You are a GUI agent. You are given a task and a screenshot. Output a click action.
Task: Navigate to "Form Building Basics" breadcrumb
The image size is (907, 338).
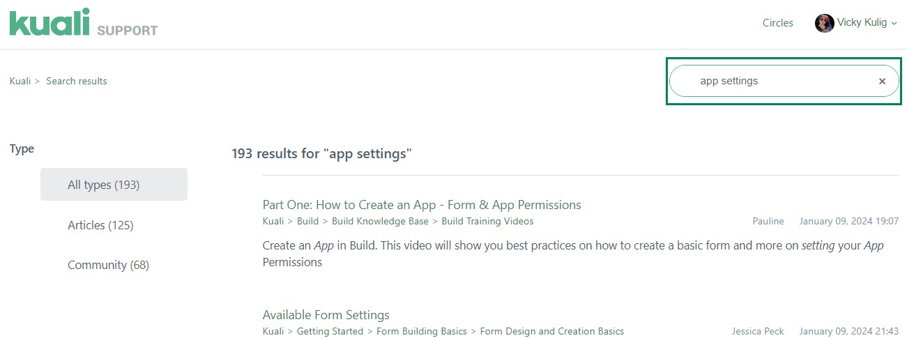coord(421,331)
